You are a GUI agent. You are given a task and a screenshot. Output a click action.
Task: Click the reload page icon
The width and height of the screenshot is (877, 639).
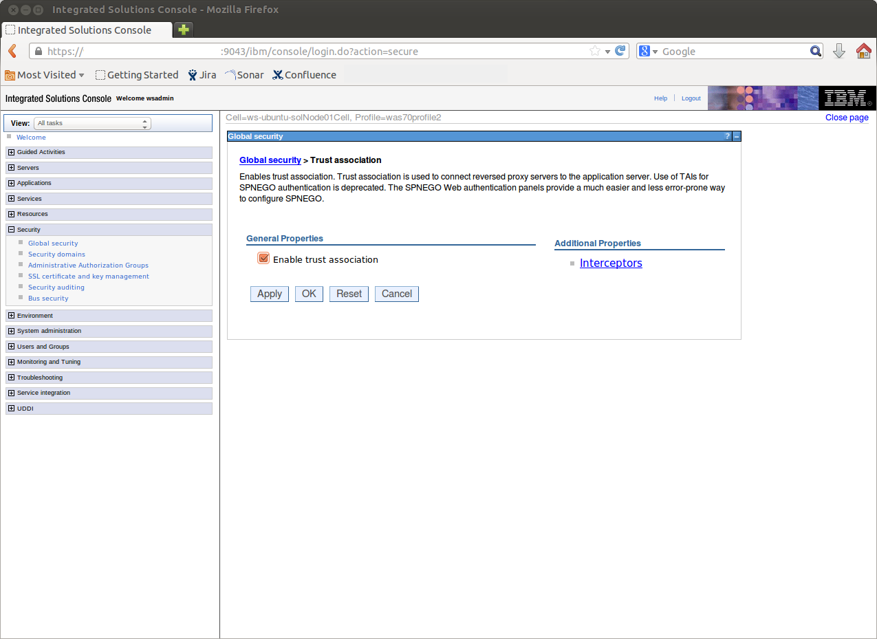620,51
